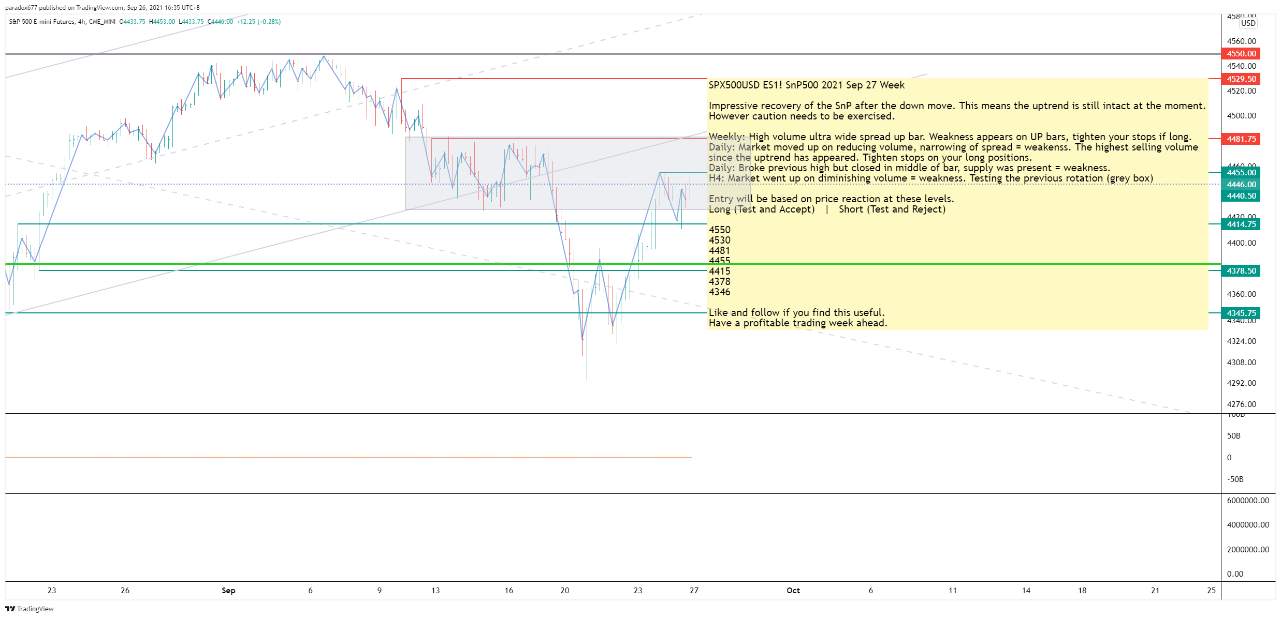Select the 4345.75 green price label
Viewport: 1281px width, 618px height.
[x=1241, y=313]
